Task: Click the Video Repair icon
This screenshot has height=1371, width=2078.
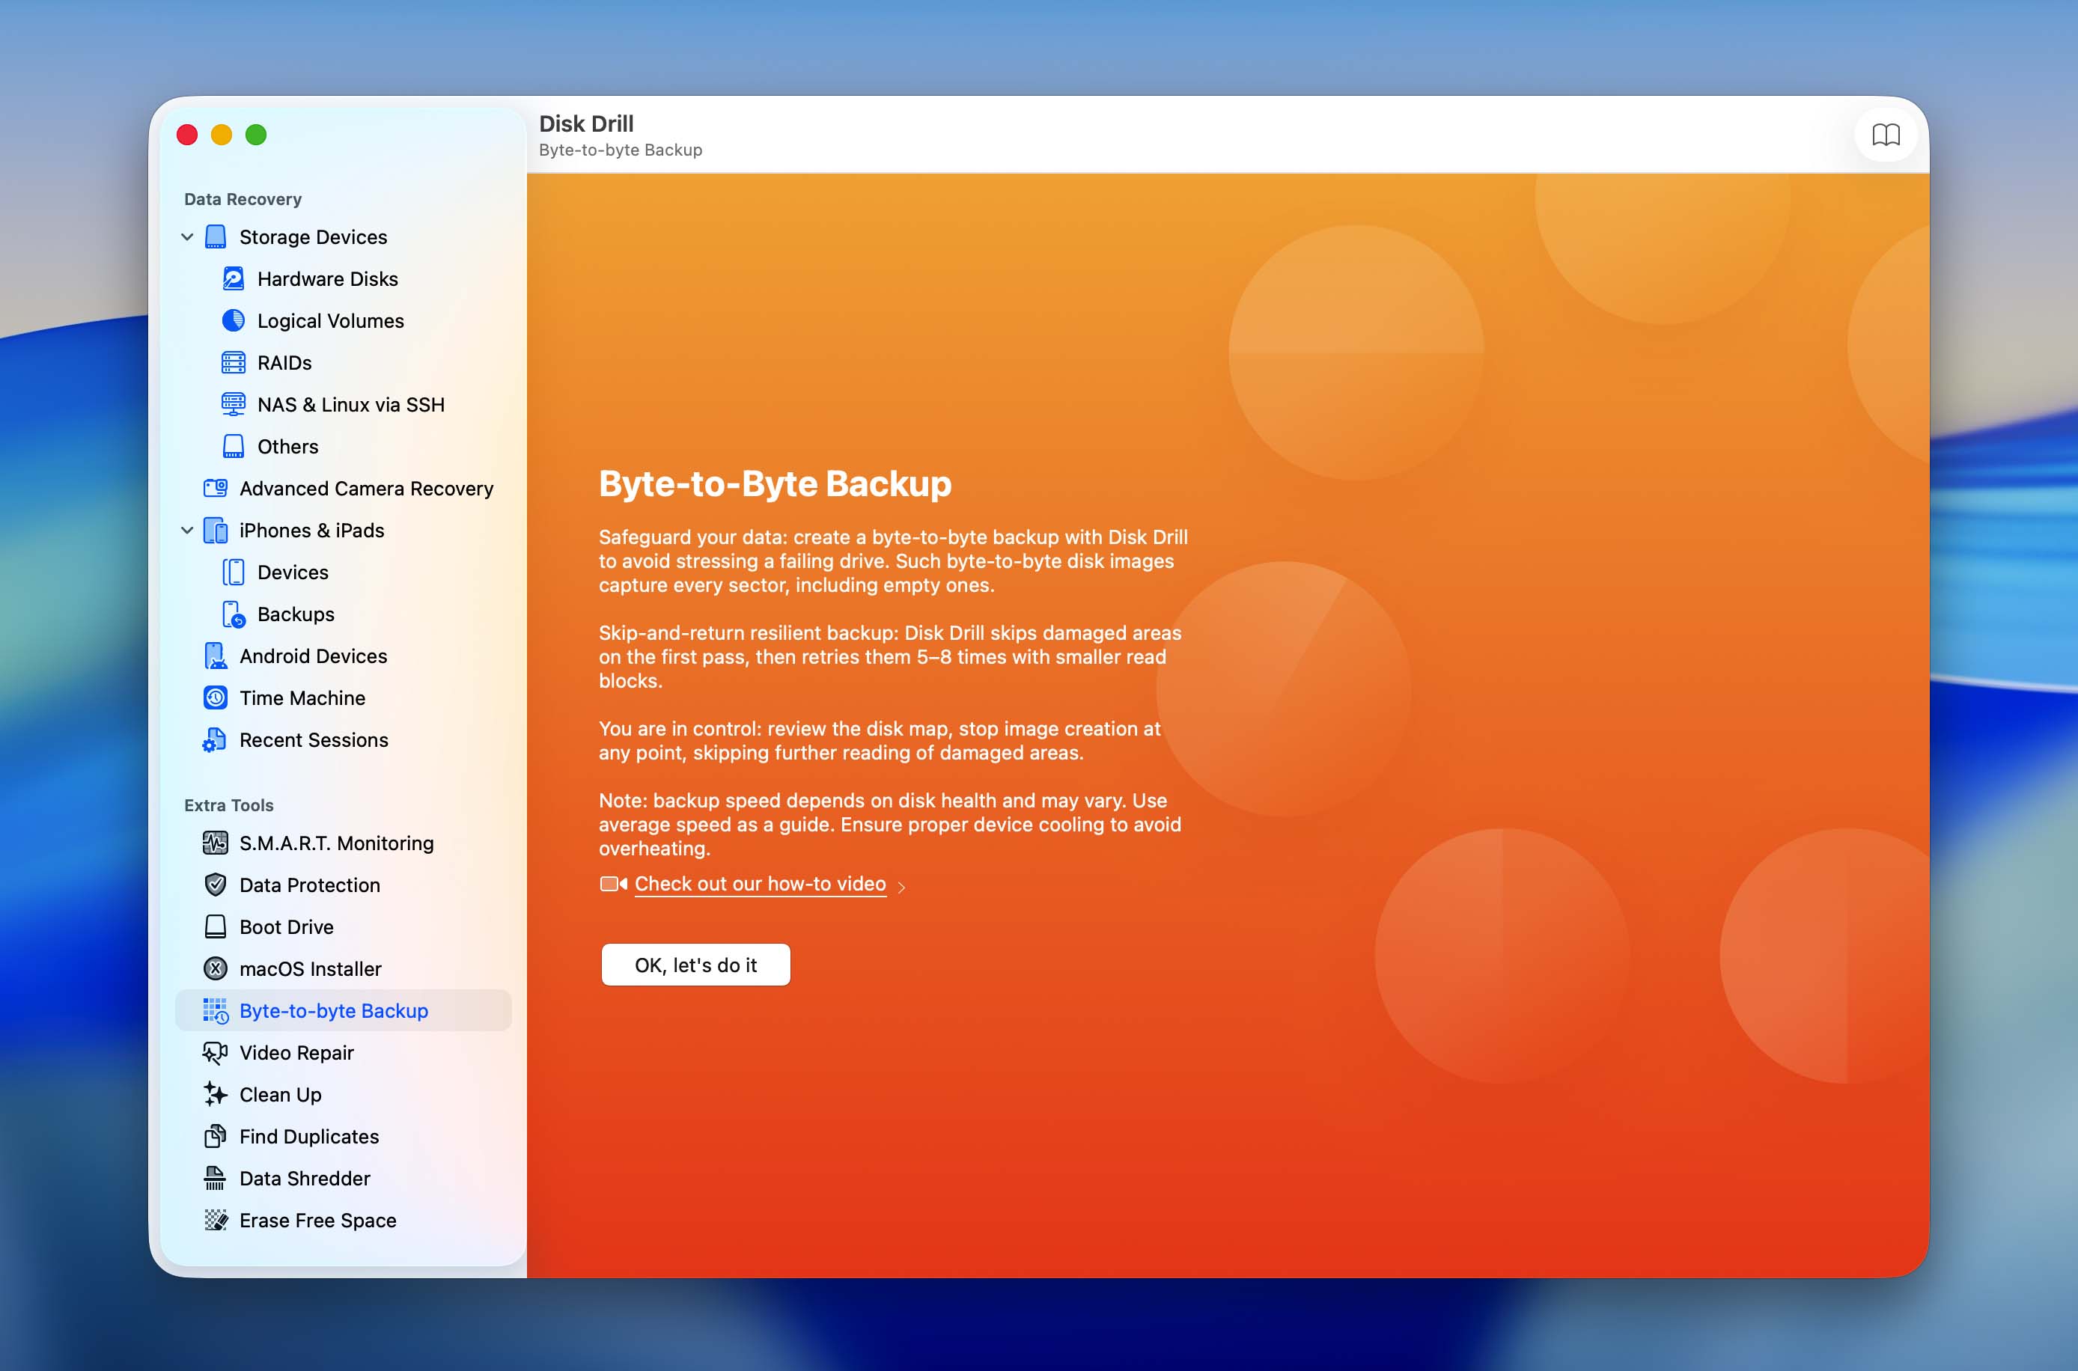Action: 215,1053
